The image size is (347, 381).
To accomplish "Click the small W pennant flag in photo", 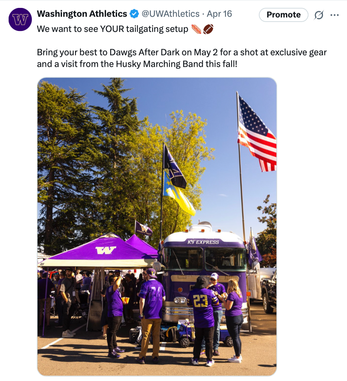I will click(143, 228).
